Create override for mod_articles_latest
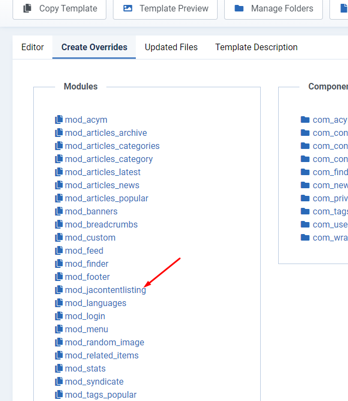Image resolution: width=348 pixels, height=401 pixels. pos(103,172)
